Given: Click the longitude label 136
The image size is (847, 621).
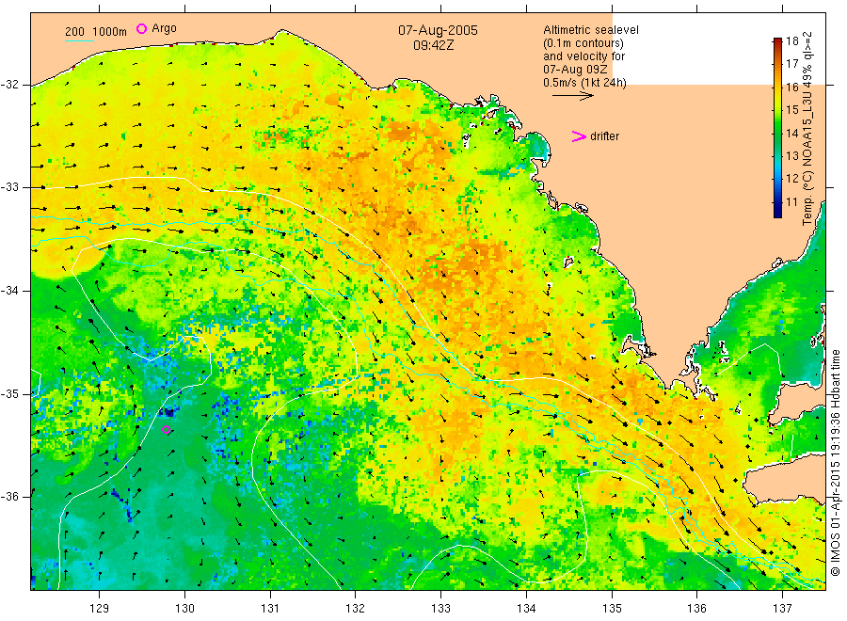Looking at the screenshot, I should click(696, 609).
